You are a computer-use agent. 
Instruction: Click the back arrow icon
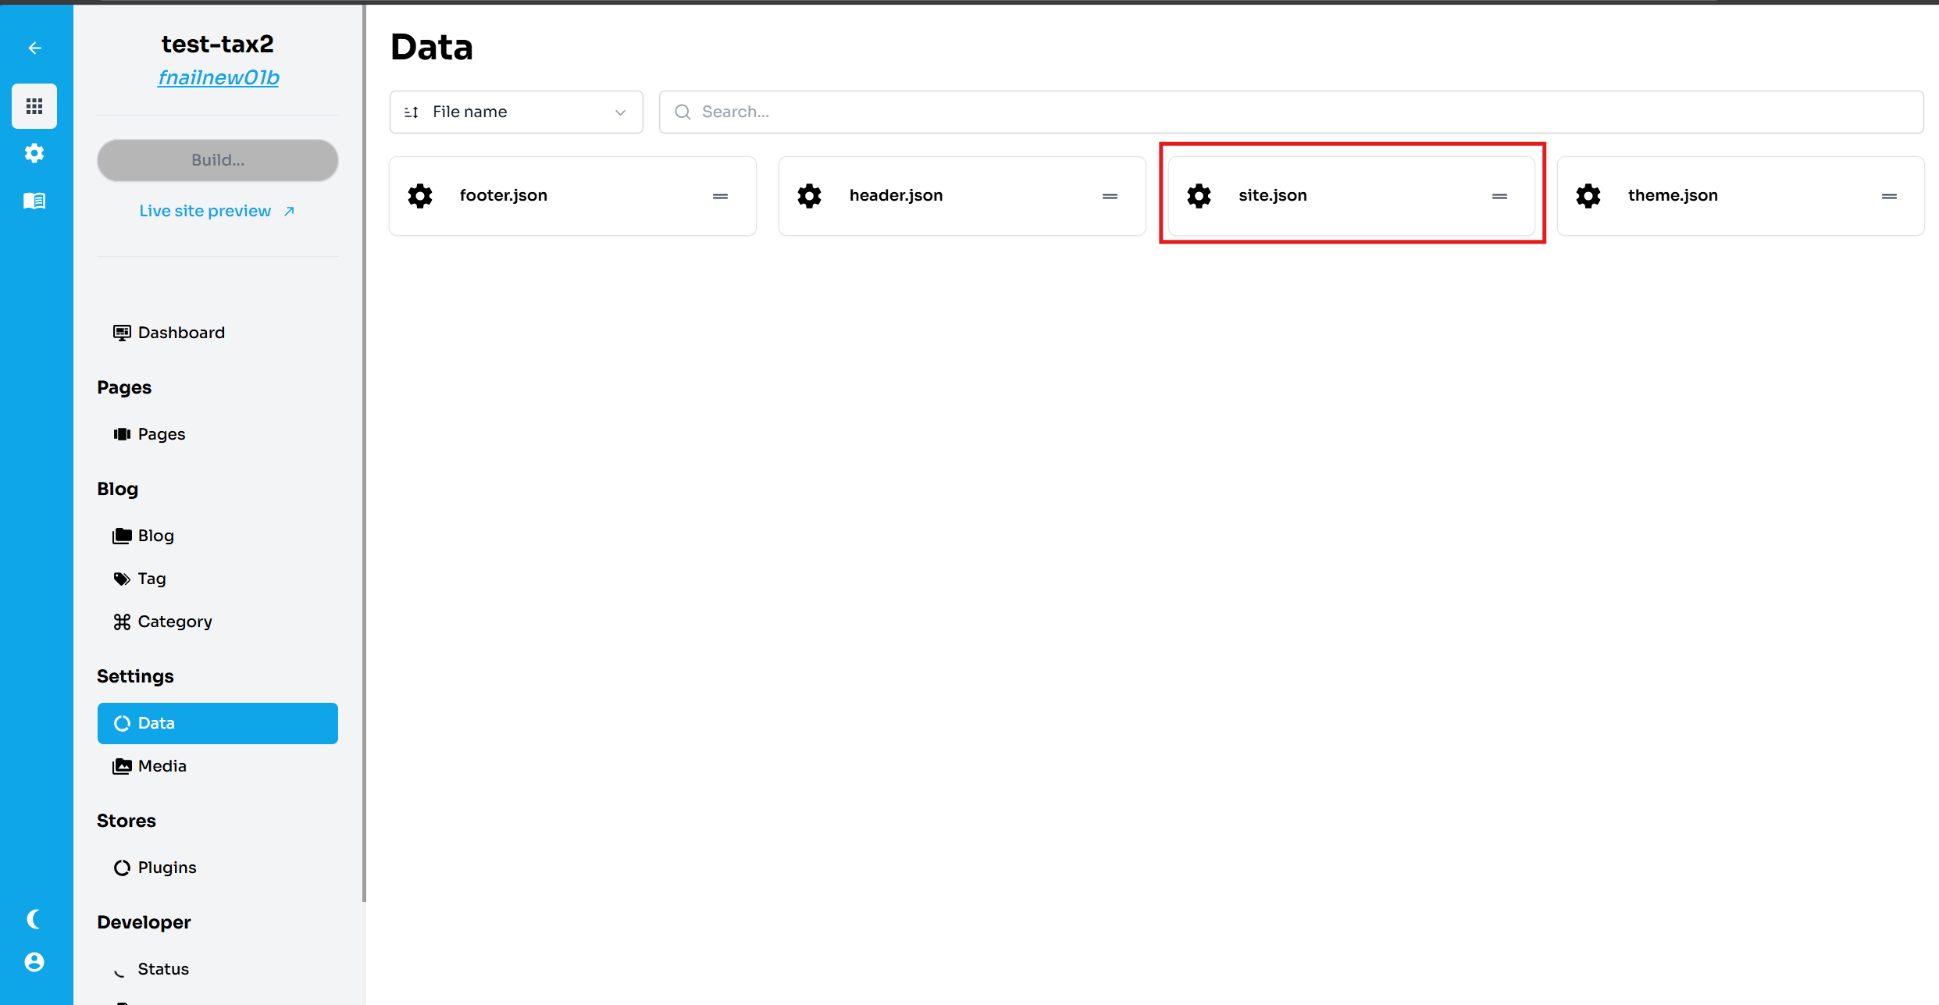[34, 48]
